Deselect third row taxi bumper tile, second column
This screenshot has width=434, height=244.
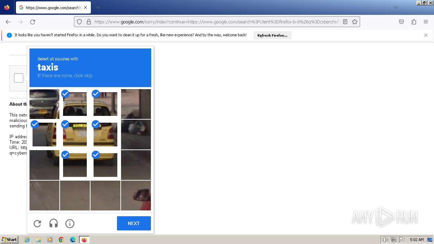point(75,165)
